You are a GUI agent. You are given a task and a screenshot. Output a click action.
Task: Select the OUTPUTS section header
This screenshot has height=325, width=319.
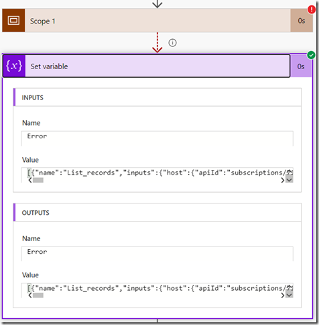tap(157, 212)
